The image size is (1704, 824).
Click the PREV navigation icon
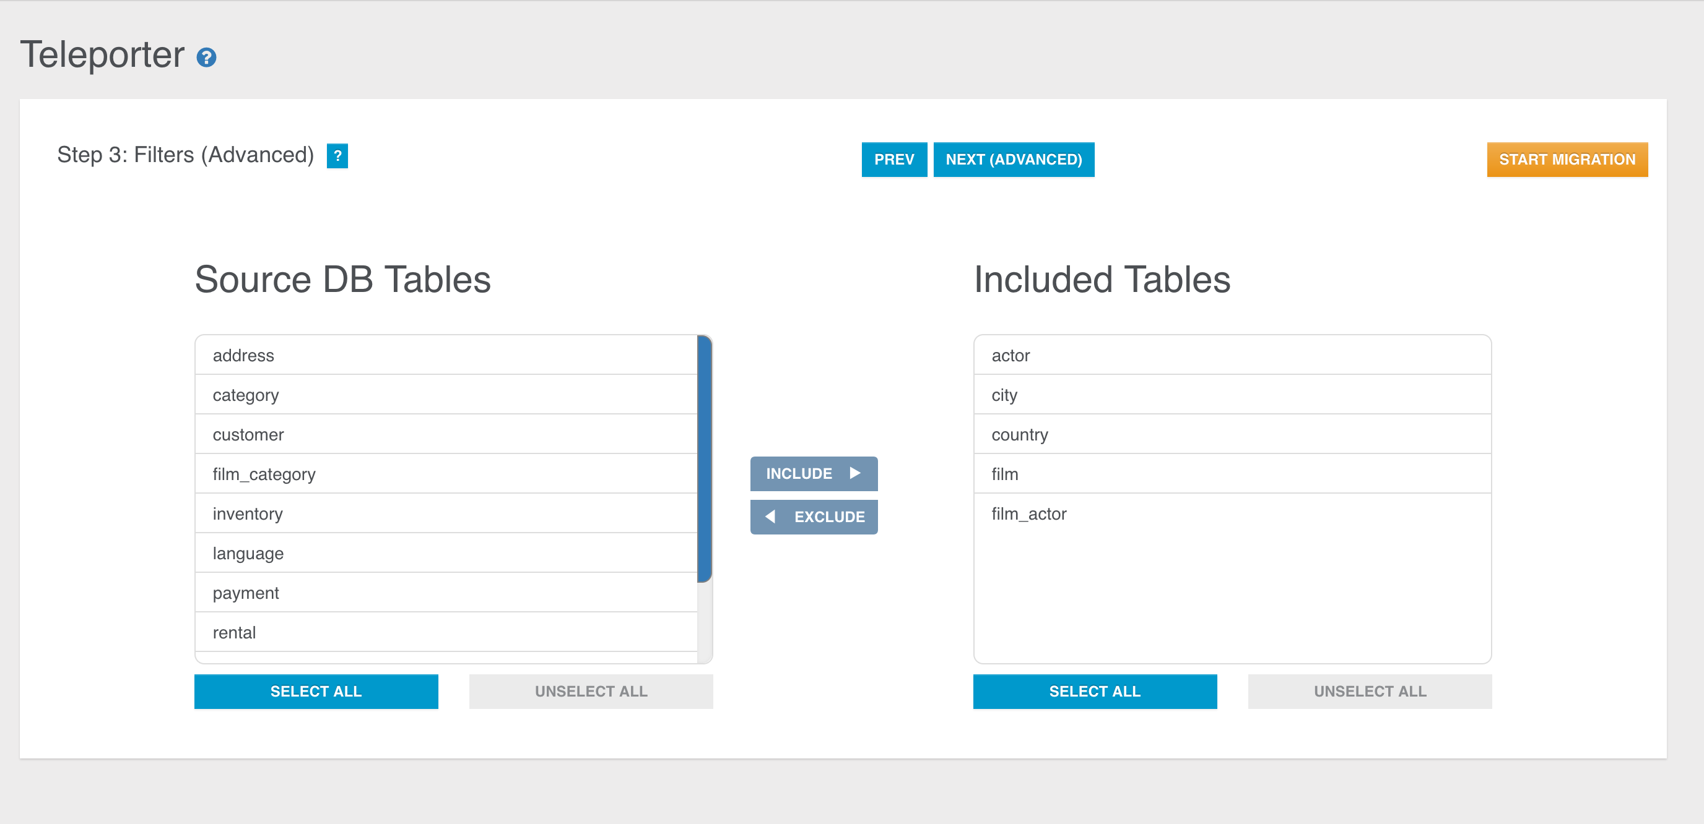pos(894,160)
